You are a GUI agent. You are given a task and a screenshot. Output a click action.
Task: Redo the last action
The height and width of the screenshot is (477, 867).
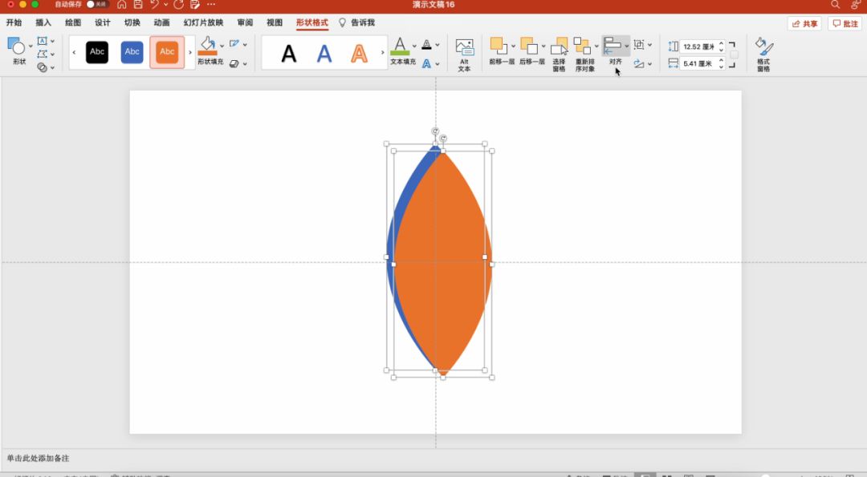pyautogui.click(x=178, y=5)
